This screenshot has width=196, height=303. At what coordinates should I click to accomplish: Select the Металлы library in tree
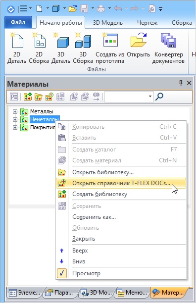[x=42, y=111]
